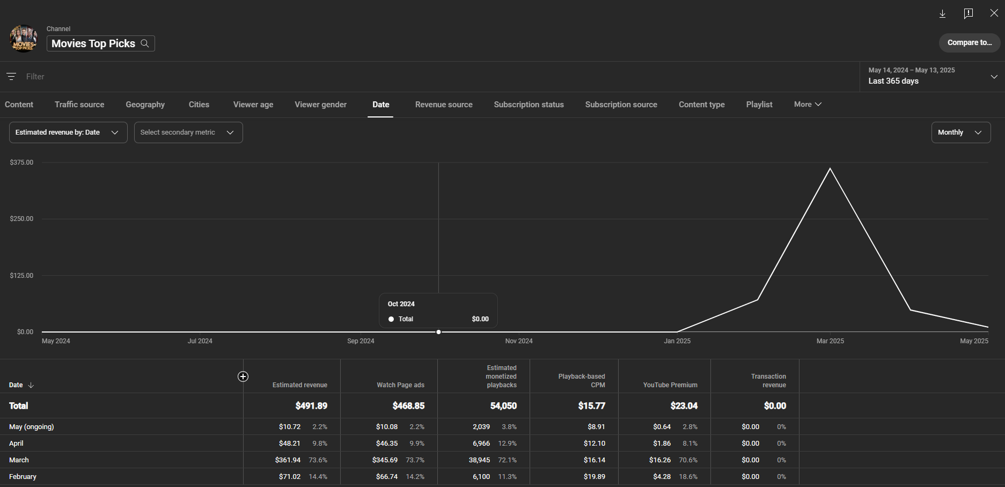Click the May (ongoing) row label
The width and height of the screenshot is (1005, 487).
click(32, 427)
